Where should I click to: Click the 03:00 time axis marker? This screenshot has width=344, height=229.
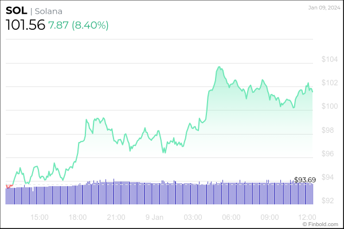pos(193,218)
